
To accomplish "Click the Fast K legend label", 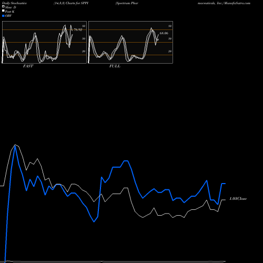I will click(10, 12).
